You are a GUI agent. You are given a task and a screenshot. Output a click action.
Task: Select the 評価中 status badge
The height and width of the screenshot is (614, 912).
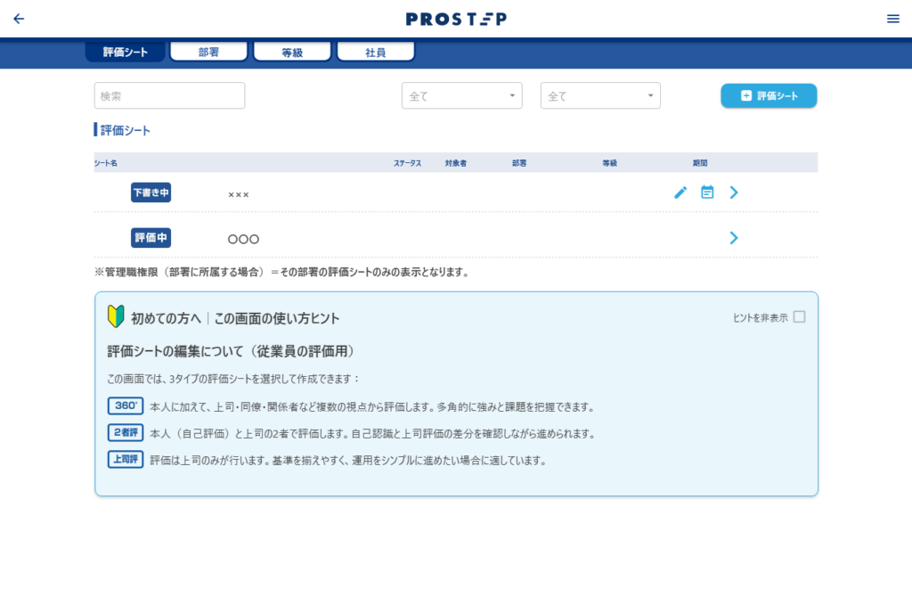click(x=151, y=238)
